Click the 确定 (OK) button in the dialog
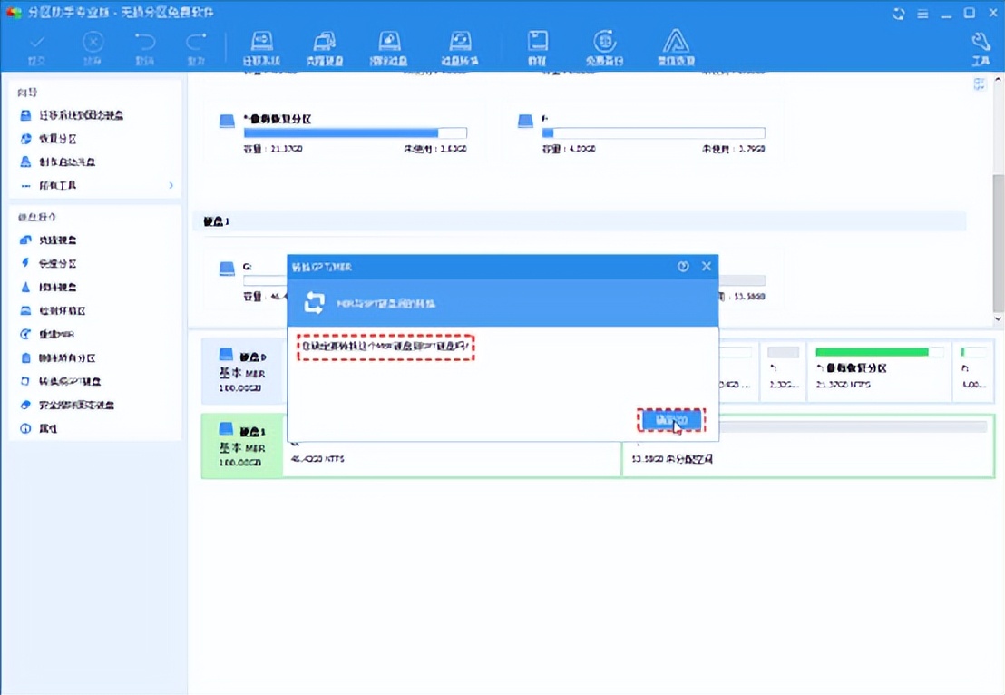The image size is (1005, 695). tap(669, 420)
